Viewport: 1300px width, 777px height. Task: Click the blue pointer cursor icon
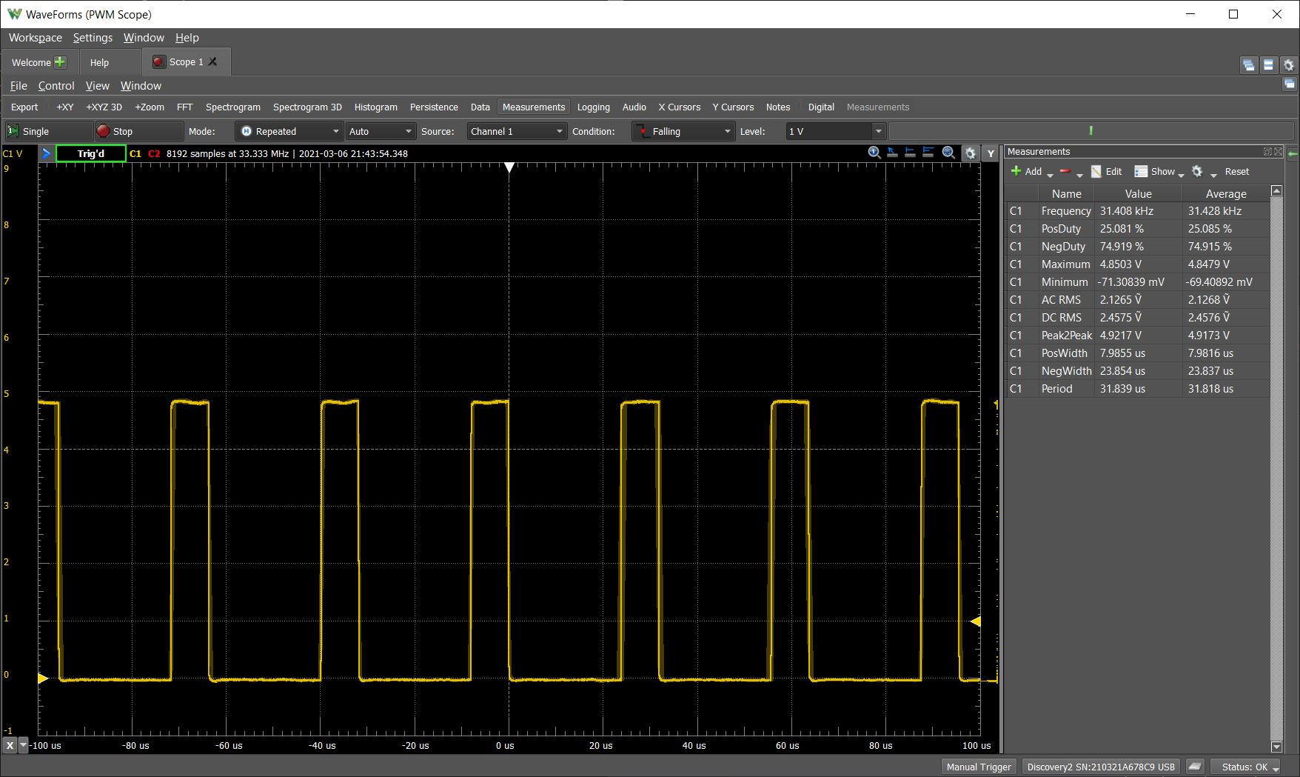point(892,153)
